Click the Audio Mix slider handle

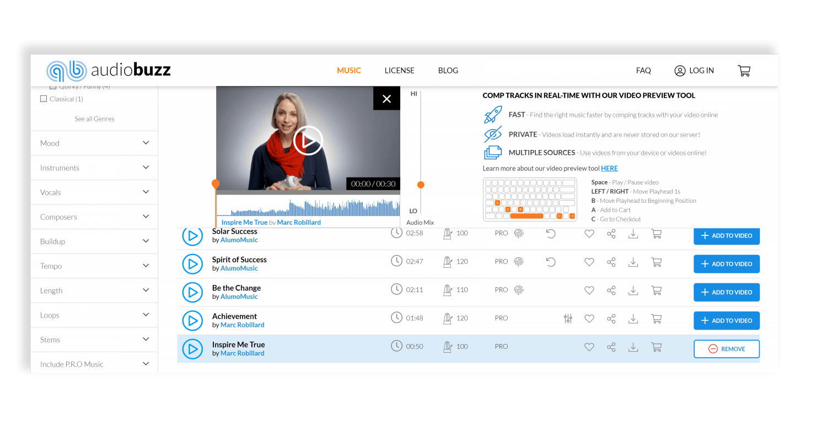421,185
